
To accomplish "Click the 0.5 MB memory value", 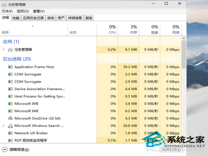I will point(131,97).
